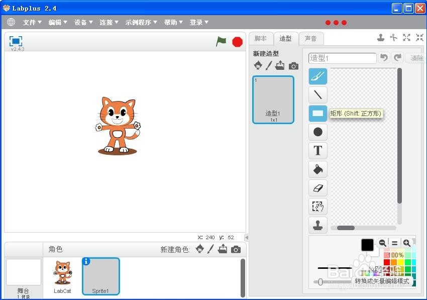Paint a new costume
The height and width of the screenshot is (300, 427).
click(x=269, y=65)
